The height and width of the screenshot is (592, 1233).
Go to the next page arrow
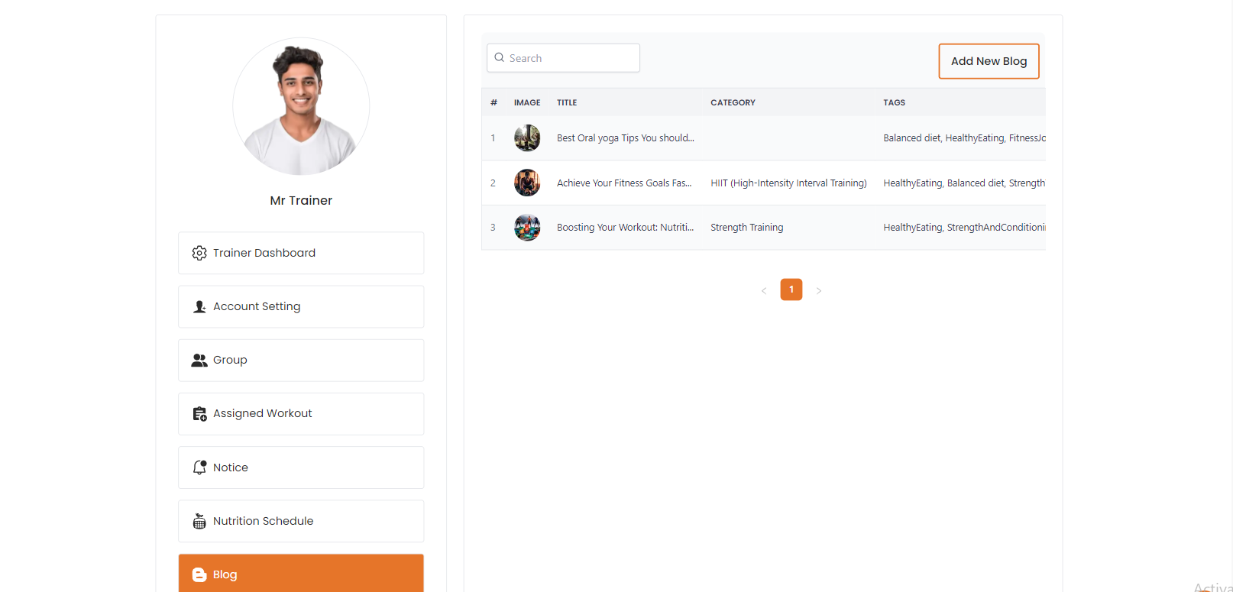pyautogui.click(x=819, y=290)
